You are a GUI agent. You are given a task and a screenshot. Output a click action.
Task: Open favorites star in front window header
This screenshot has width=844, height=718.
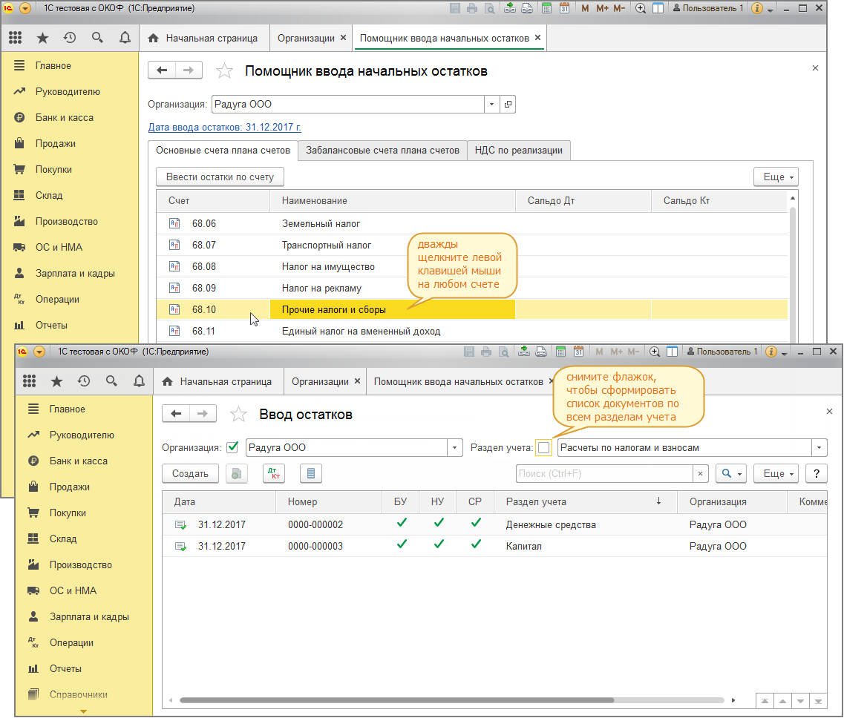point(56,381)
